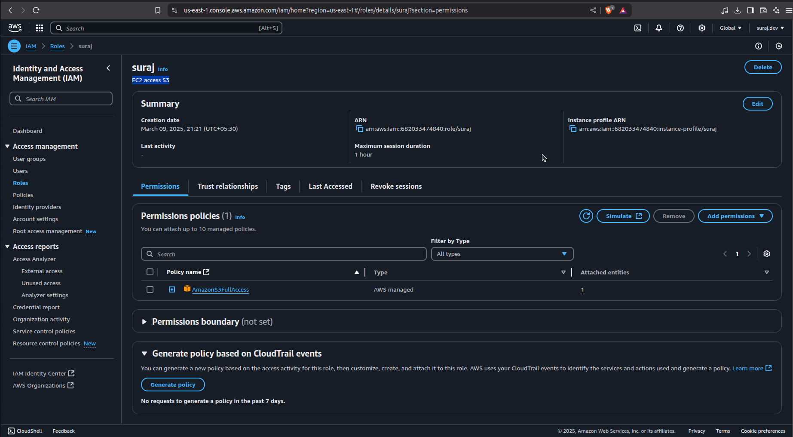793x437 pixels.
Task: Refresh the permissions policies list
Action: point(586,216)
